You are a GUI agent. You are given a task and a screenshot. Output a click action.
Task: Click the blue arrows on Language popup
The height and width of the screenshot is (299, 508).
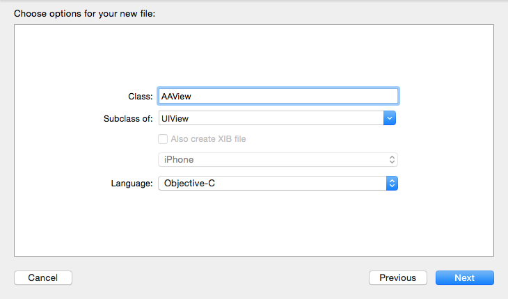[x=392, y=183]
